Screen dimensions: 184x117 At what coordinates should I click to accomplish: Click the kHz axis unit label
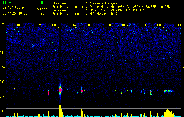click(3, 24)
